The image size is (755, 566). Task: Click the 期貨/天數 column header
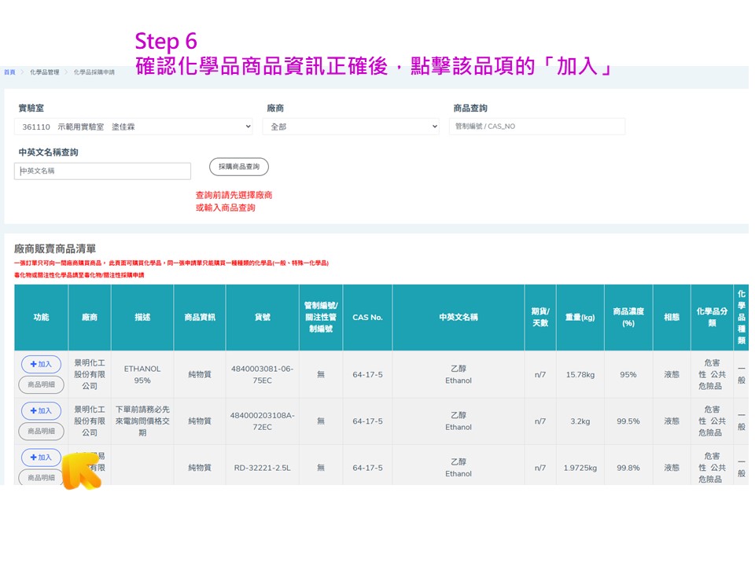click(x=540, y=317)
